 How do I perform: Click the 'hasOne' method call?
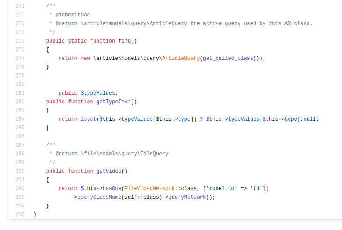pos(112,188)
